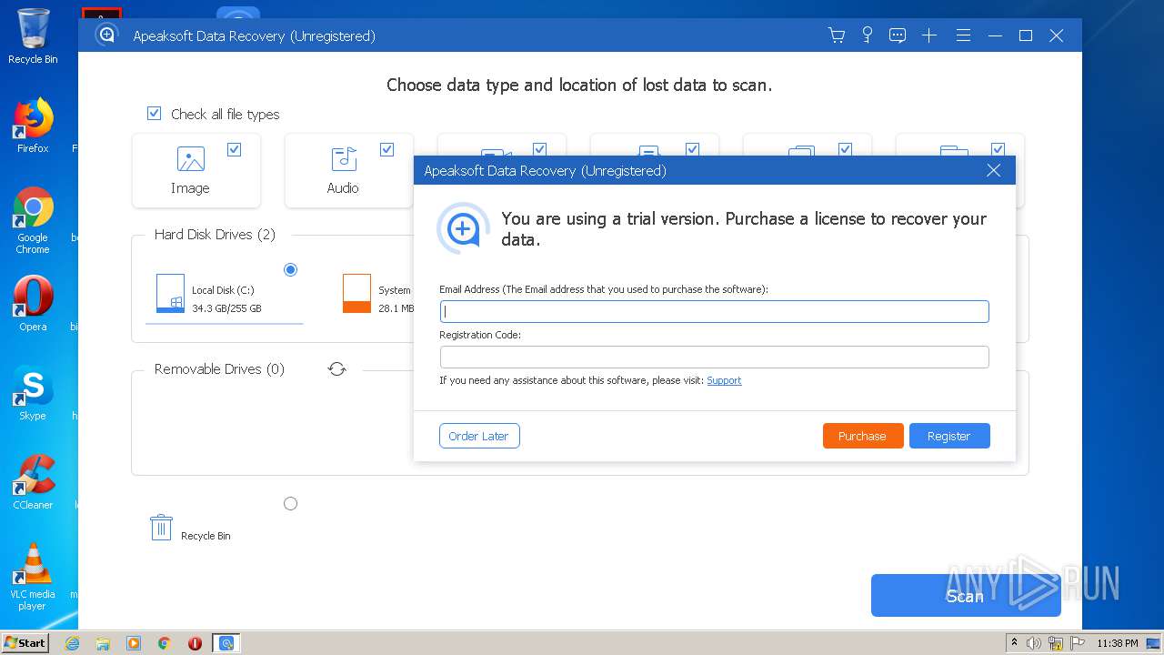This screenshot has height=655, width=1164.
Task: Toggle the Check all file types checkbox
Action: [154, 114]
